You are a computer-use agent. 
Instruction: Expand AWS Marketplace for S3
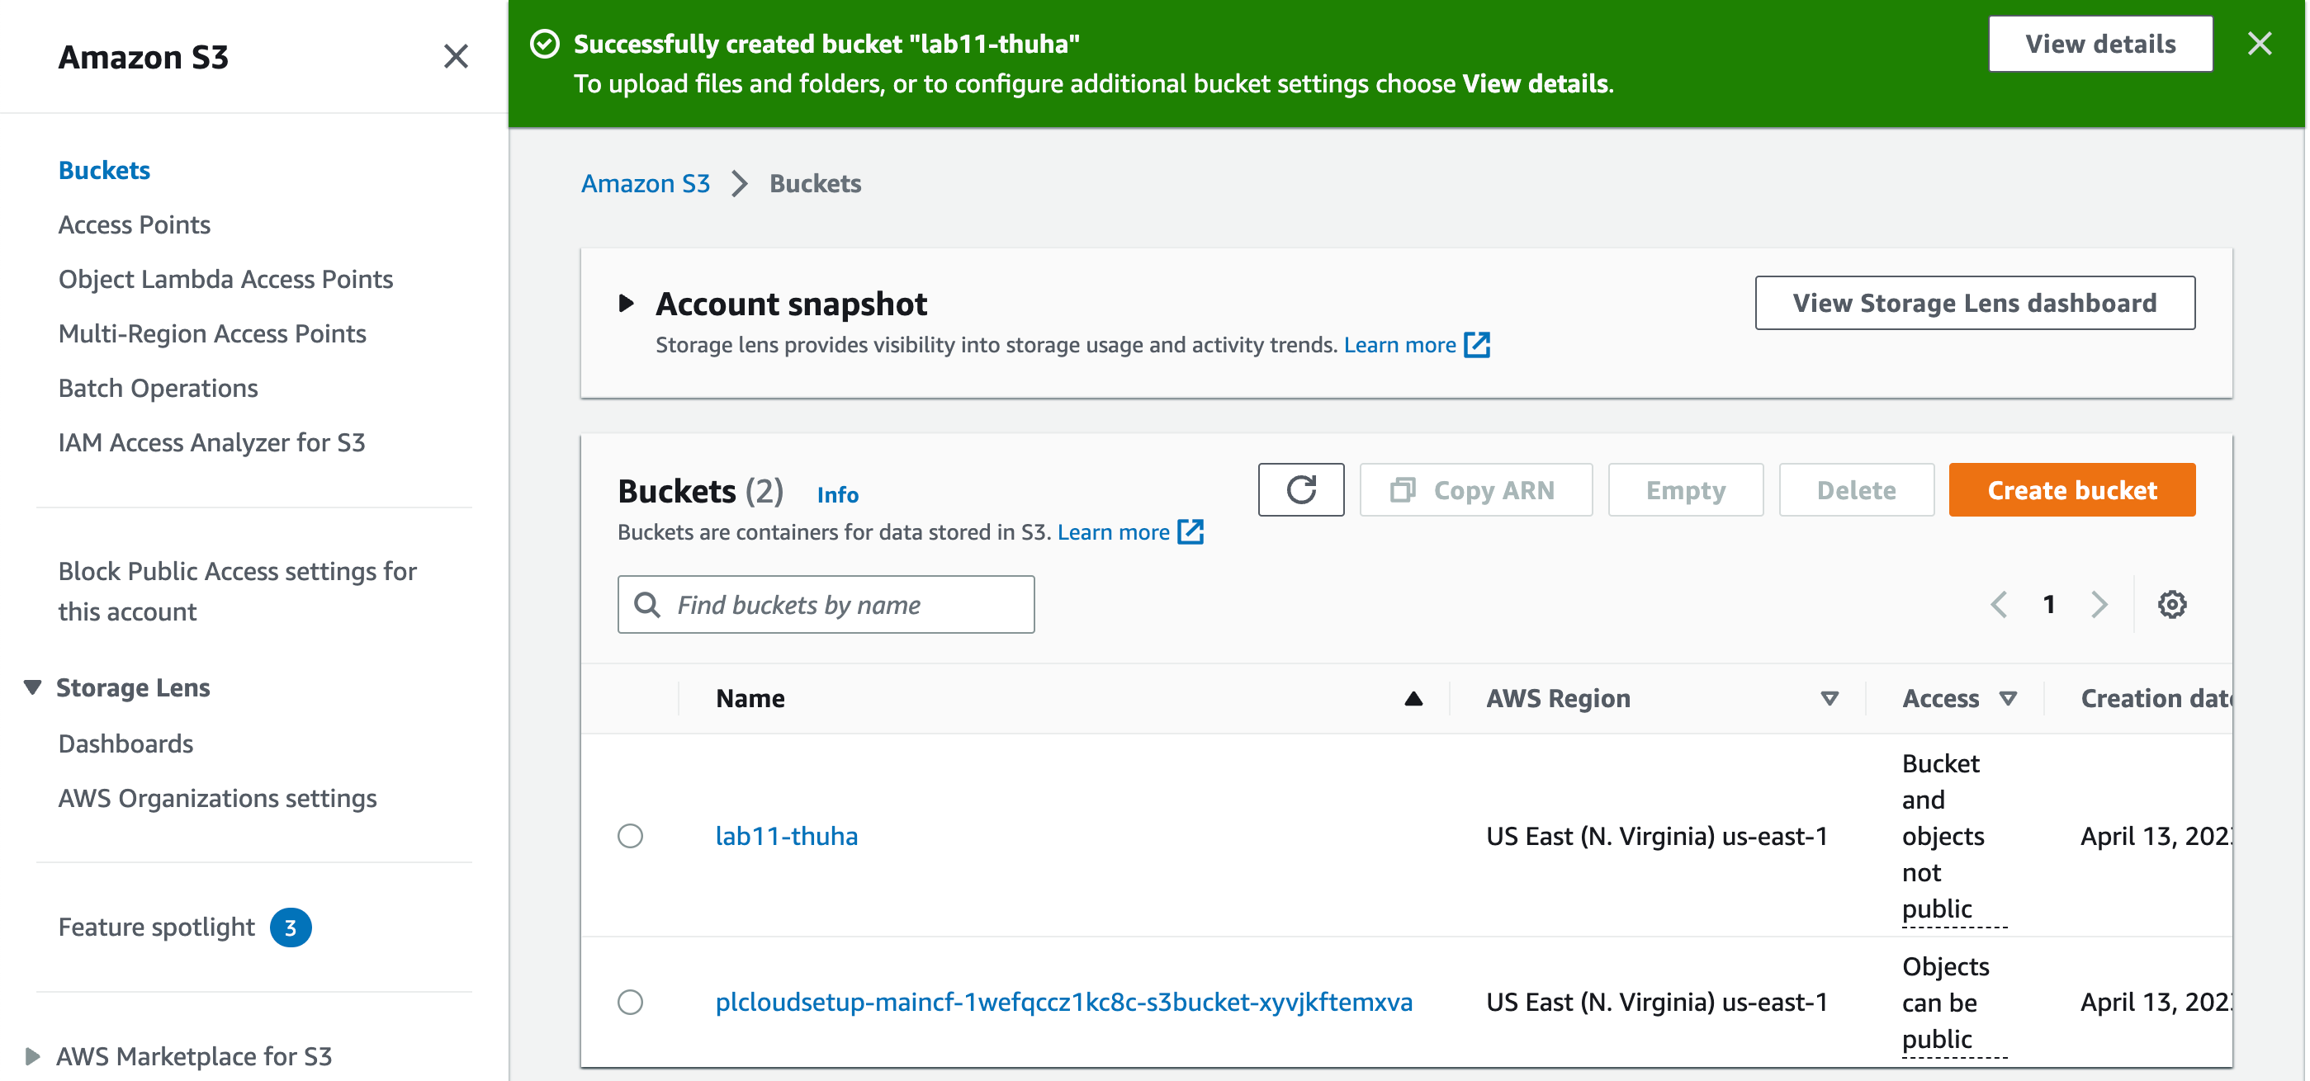pyautogui.click(x=33, y=1056)
